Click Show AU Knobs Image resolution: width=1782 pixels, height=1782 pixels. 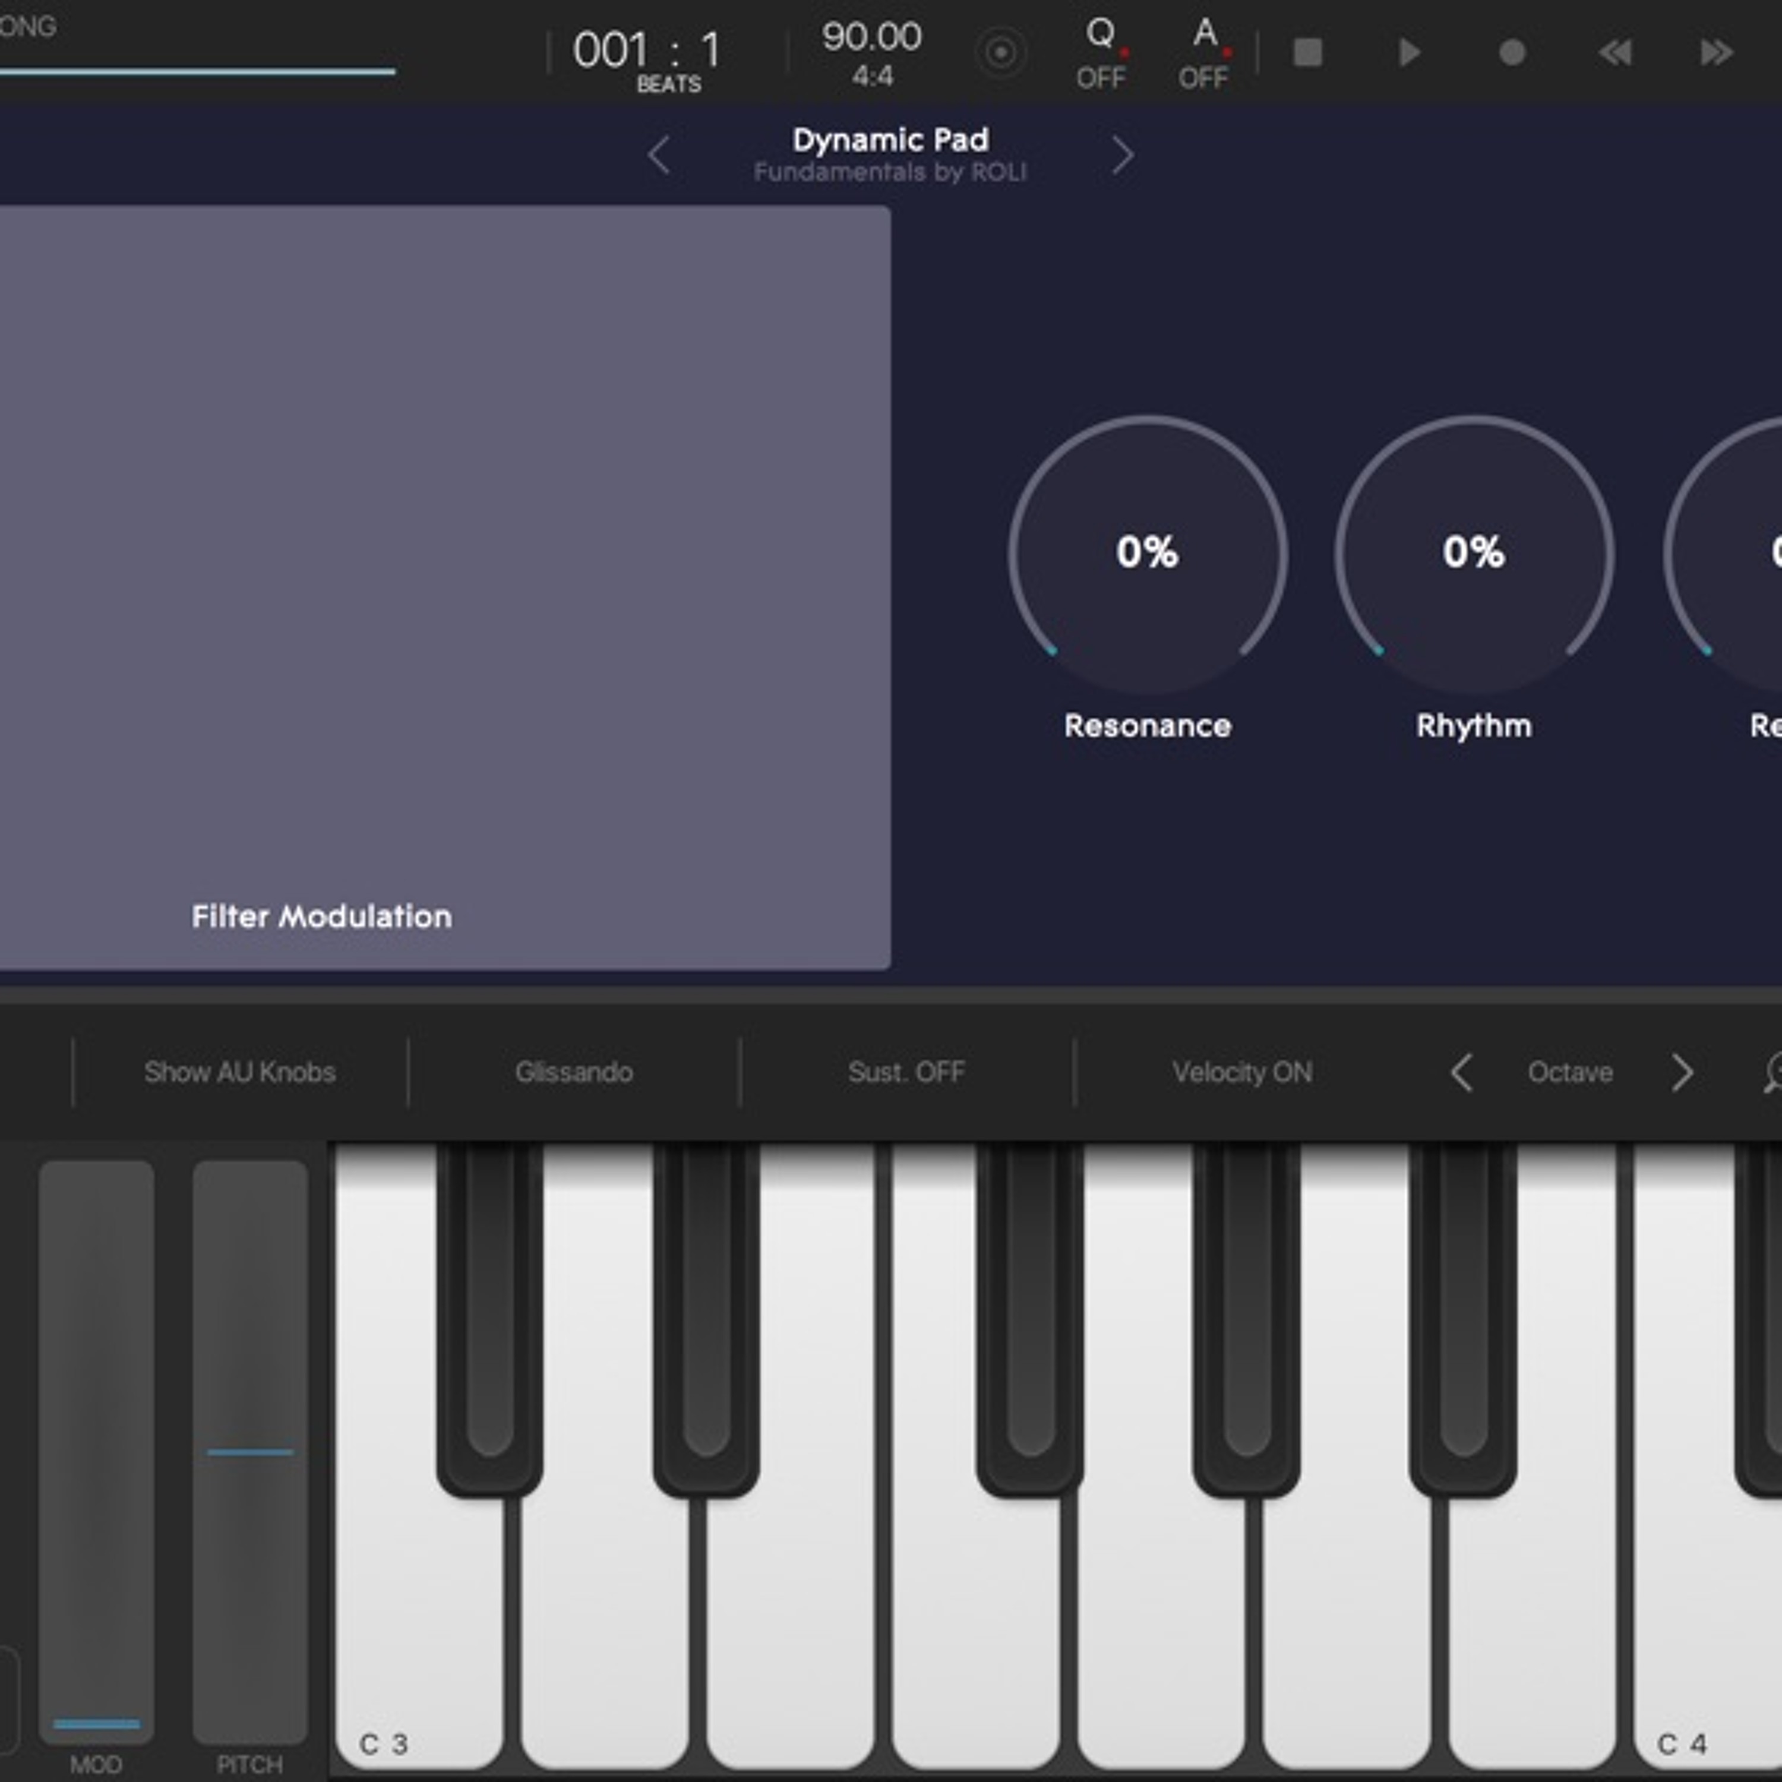[x=240, y=1072]
